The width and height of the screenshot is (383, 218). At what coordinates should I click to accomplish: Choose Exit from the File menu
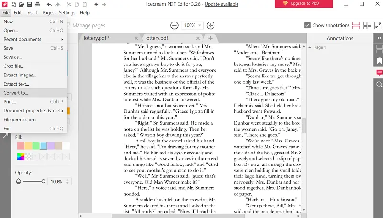[x=34, y=129]
